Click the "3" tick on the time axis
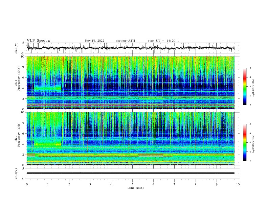Viewport: 268px width, 207px height. click(90, 184)
